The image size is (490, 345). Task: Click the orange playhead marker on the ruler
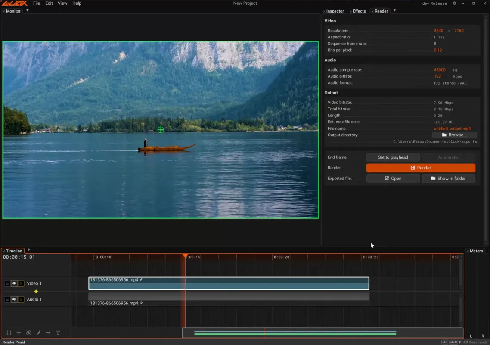tap(185, 256)
